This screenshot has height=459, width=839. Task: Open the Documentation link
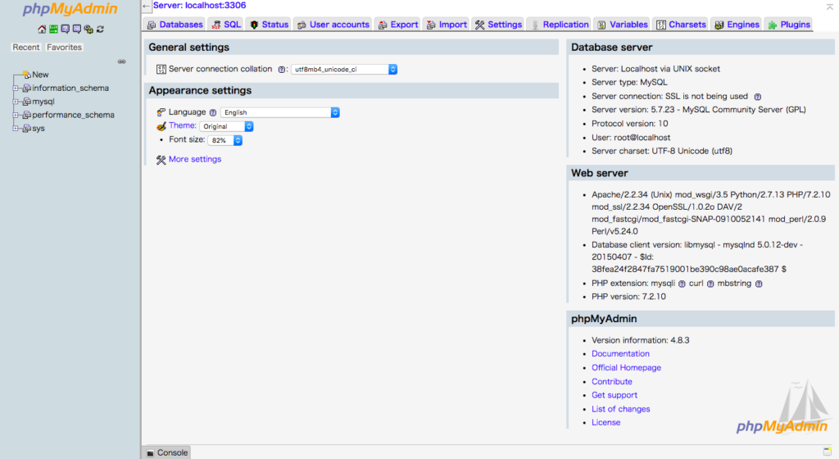click(x=620, y=353)
